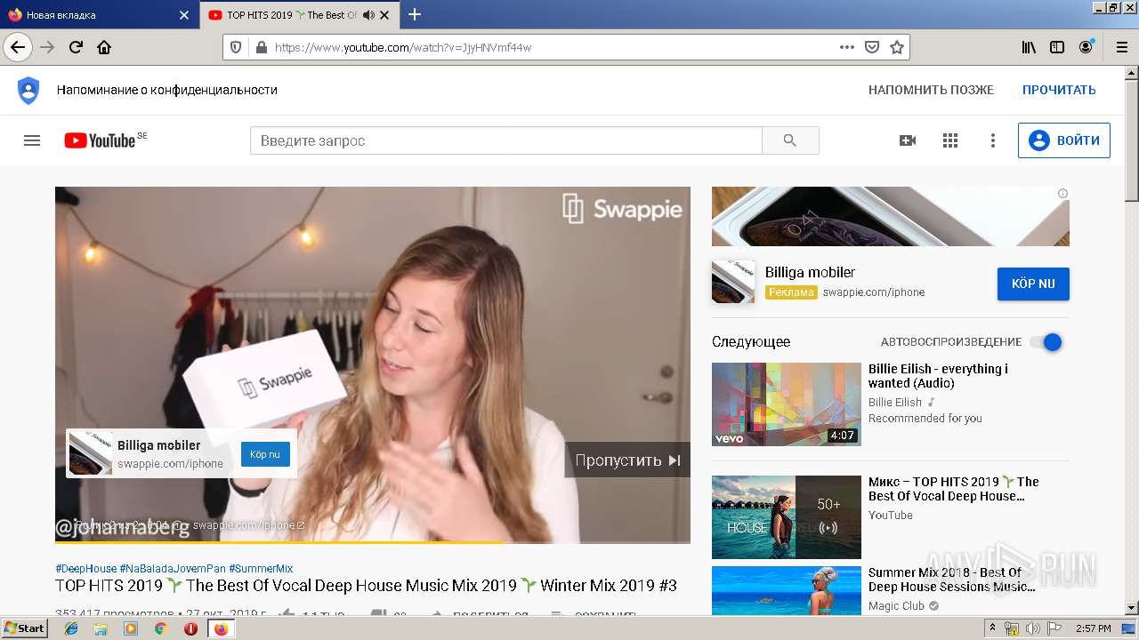1139x640 pixels.
Task: Click the ad progress bar
Action: click(373, 541)
